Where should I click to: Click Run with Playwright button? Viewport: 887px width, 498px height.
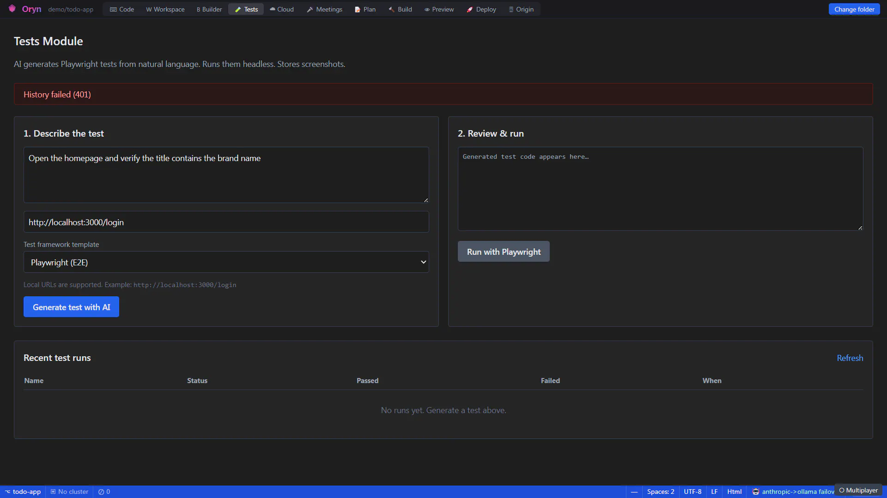(x=504, y=252)
